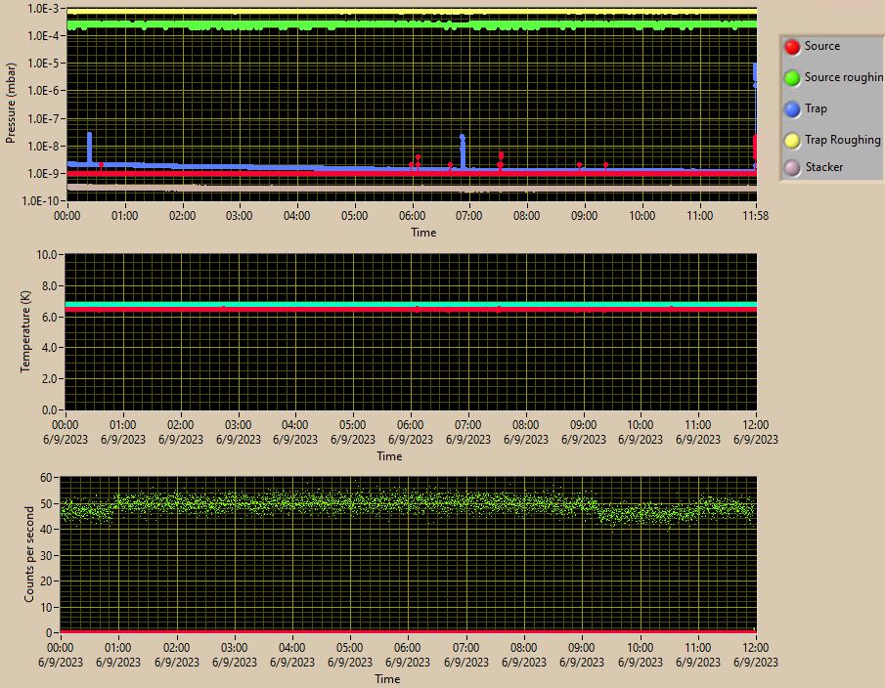885x688 pixels.
Task: Click the Temperature (K) axis label
Action: point(25,330)
